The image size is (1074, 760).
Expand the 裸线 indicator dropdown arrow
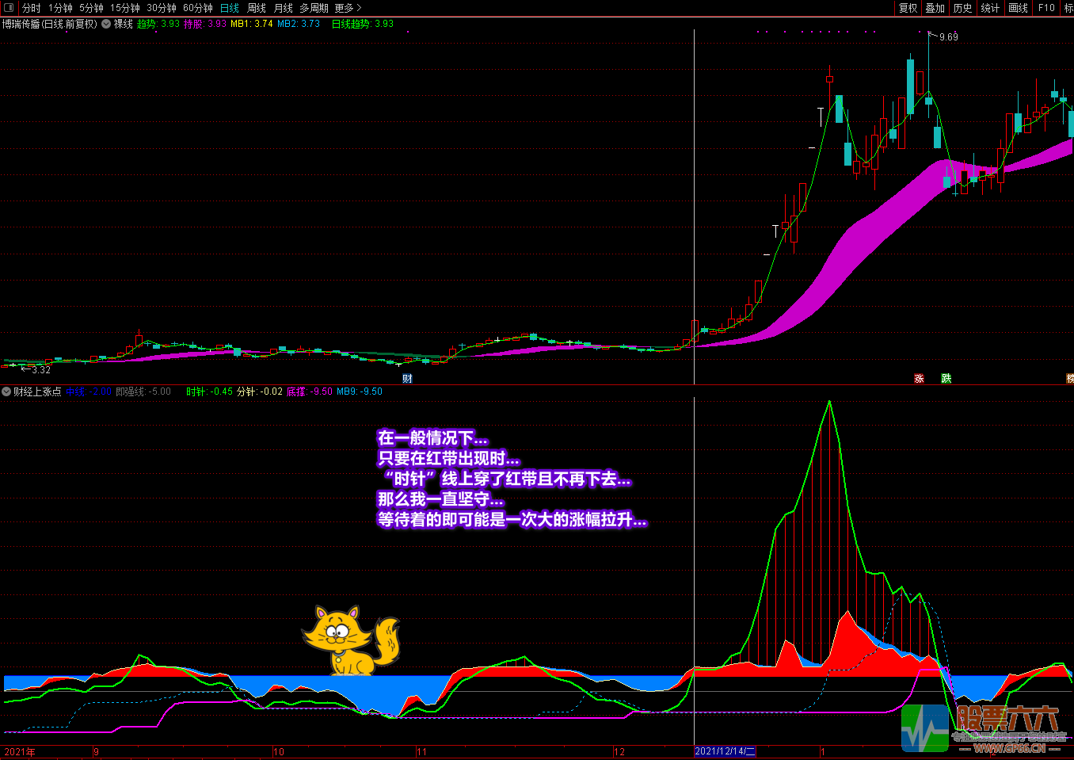click(106, 24)
